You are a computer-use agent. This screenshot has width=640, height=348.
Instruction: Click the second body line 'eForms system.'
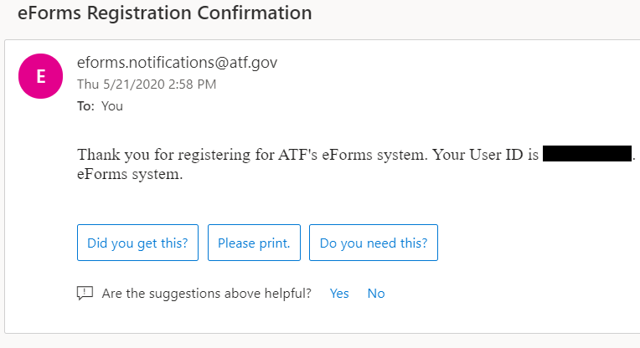[130, 174]
